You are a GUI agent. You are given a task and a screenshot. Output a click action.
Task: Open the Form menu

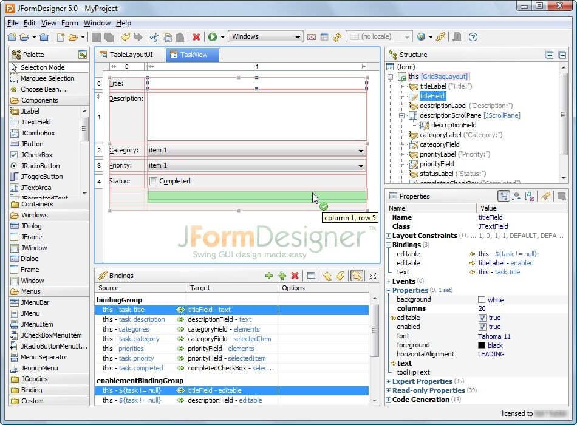[x=69, y=22]
